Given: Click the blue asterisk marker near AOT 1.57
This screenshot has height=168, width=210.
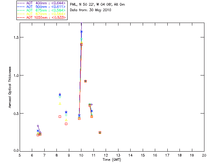Looking at the screenshot, I should click(x=81, y=32).
